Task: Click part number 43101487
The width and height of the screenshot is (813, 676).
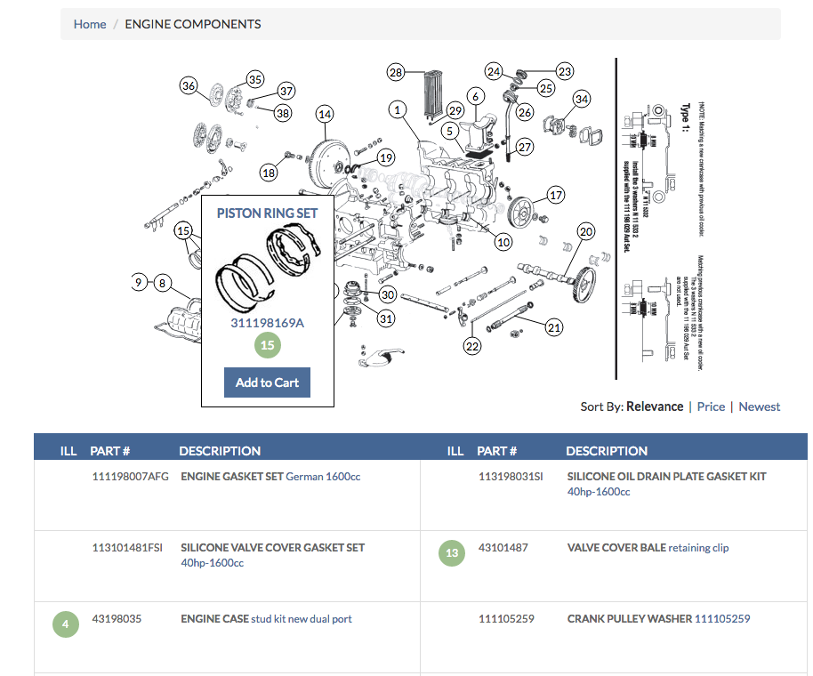Action: (x=503, y=547)
